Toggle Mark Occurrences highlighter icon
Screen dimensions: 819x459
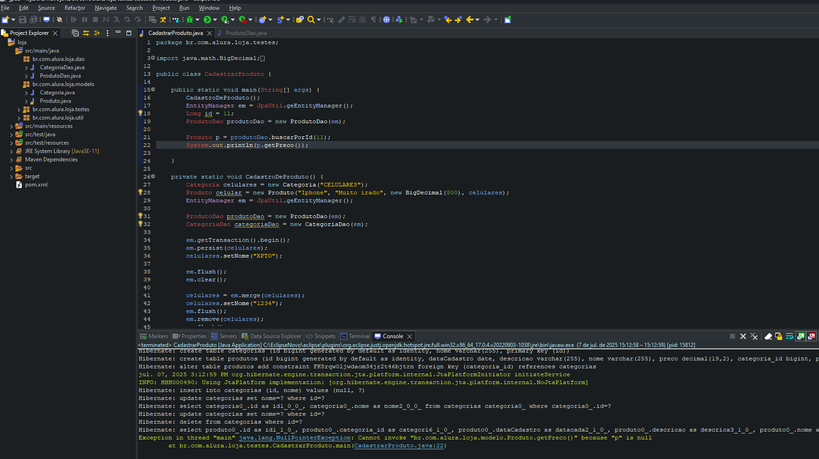click(x=341, y=20)
